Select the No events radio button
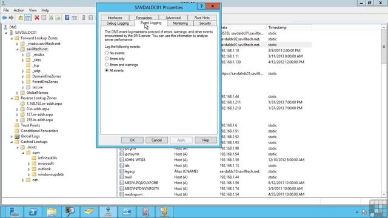Screen dimensions: 388x218 (107, 53)
